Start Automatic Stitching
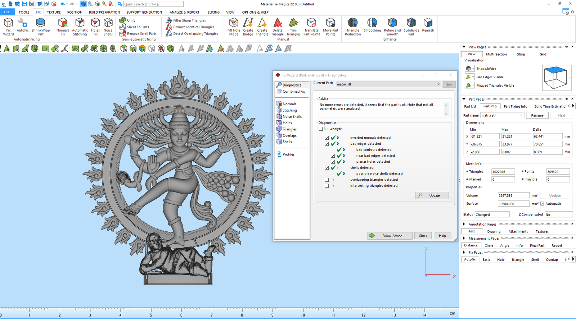 (80, 27)
